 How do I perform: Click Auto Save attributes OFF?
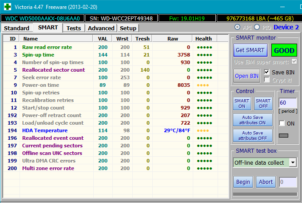coord(253,136)
